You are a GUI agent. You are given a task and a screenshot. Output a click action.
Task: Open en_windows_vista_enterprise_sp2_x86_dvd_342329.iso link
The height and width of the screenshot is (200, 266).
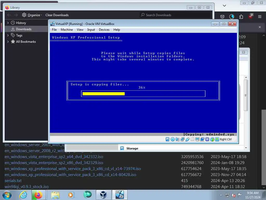pos(54,163)
